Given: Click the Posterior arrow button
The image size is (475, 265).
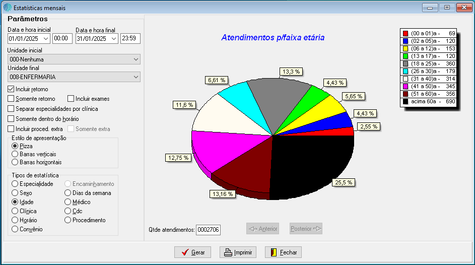Looking at the screenshot, I should point(306,229).
